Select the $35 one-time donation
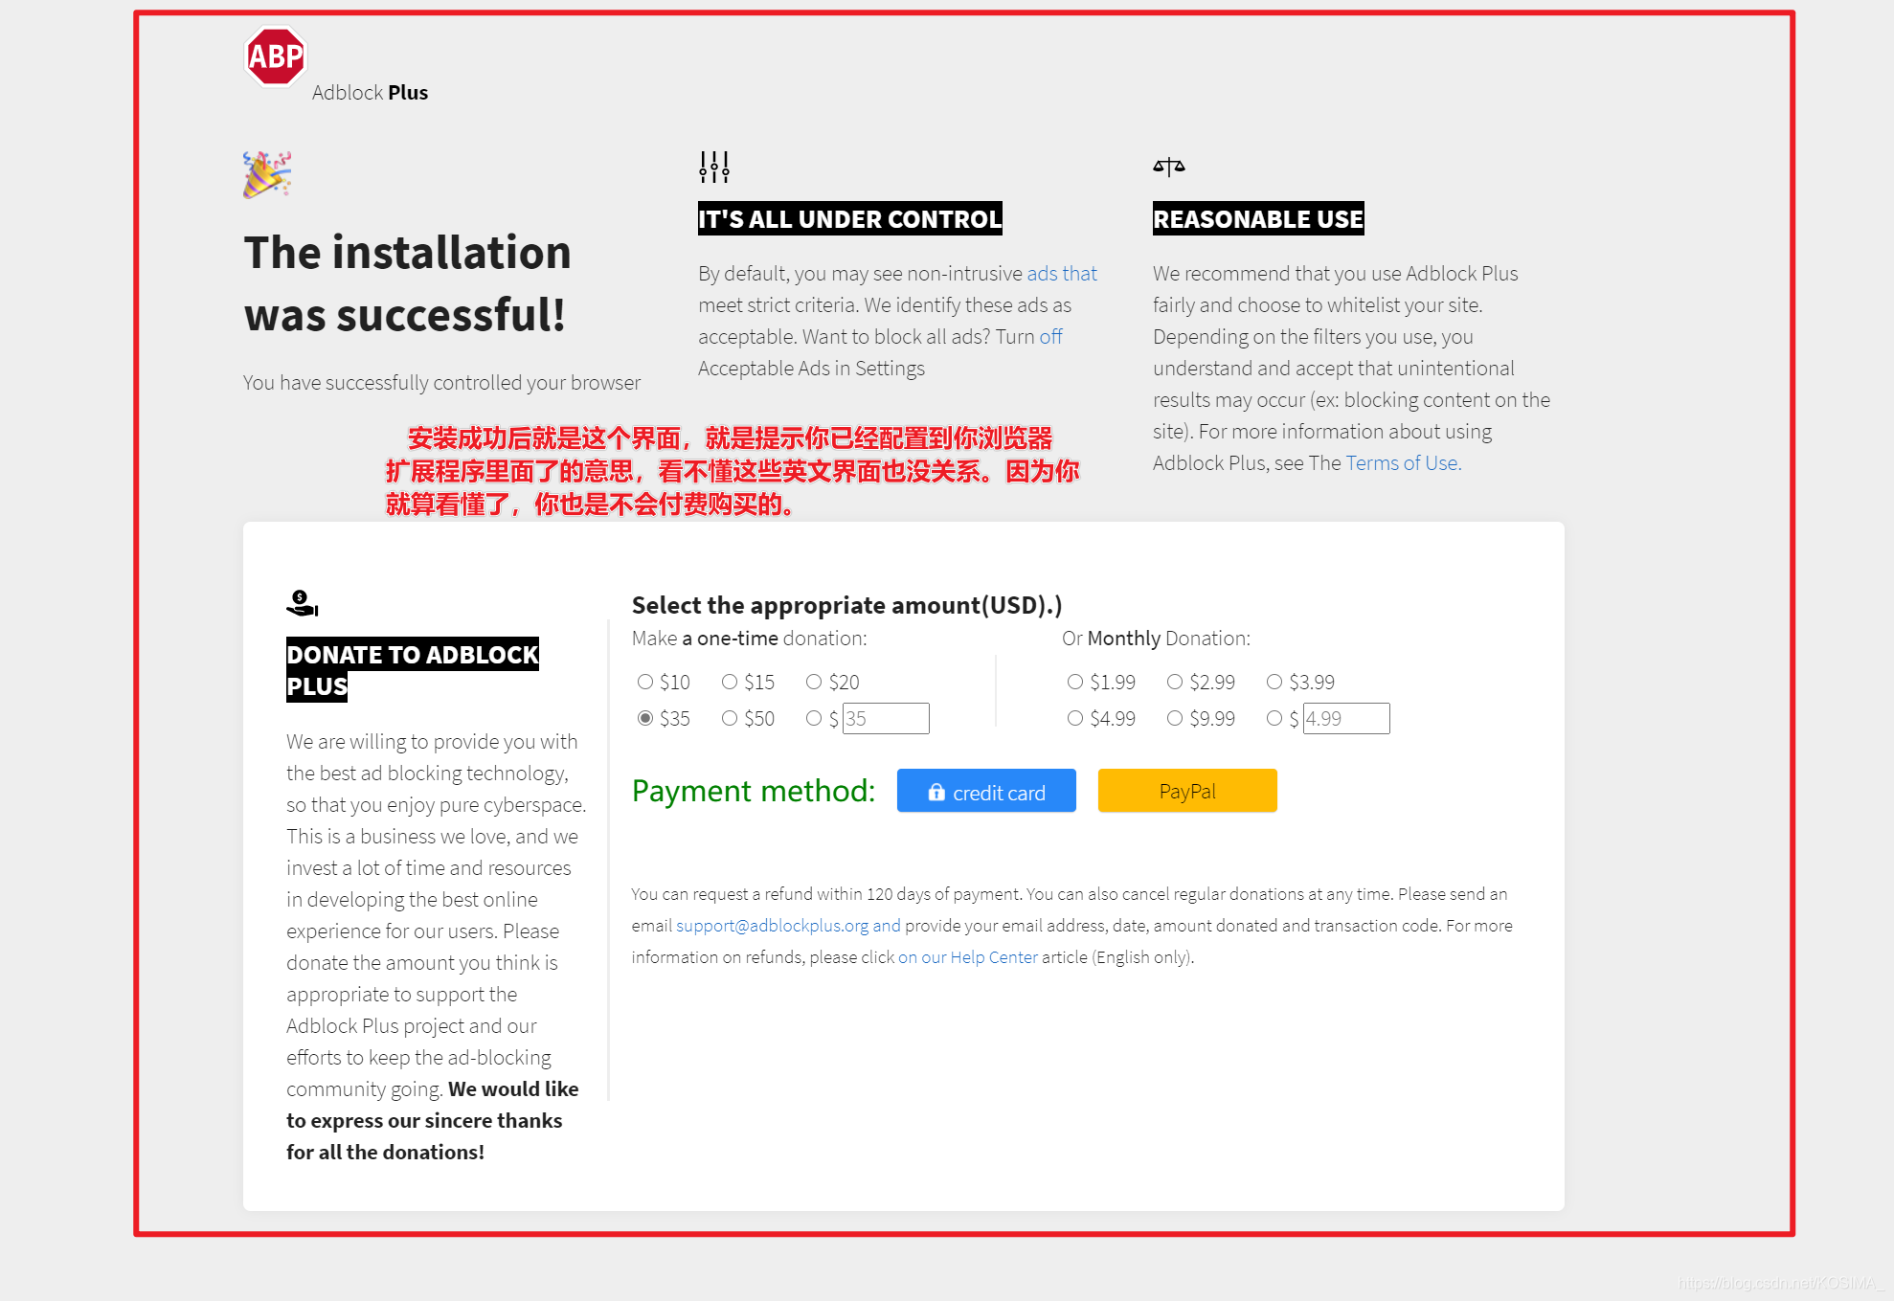The height and width of the screenshot is (1301, 1894). (645, 718)
